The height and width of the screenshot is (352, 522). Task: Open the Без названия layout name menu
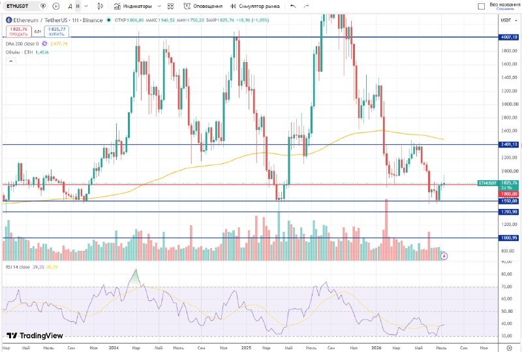[x=504, y=5]
